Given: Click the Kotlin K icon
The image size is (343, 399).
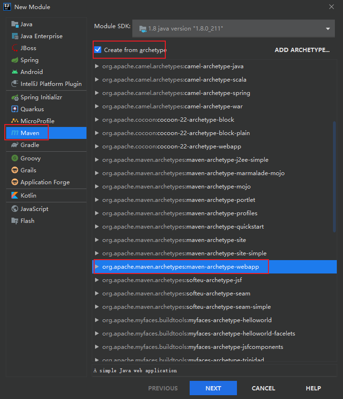Looking at the screenshot, I should coord(15,195).
